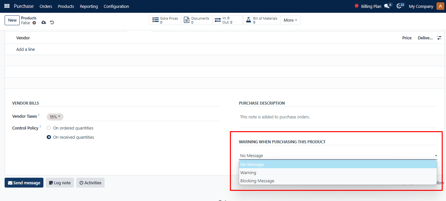Open Bill of Materials flask button
This screenshot has width=446, height=201.
[261, 20]
